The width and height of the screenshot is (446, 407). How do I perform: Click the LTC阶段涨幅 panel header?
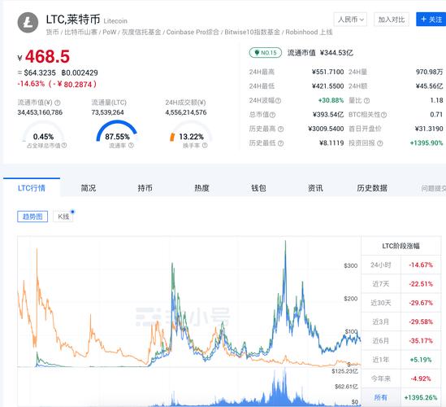click(x=401, y=246)
